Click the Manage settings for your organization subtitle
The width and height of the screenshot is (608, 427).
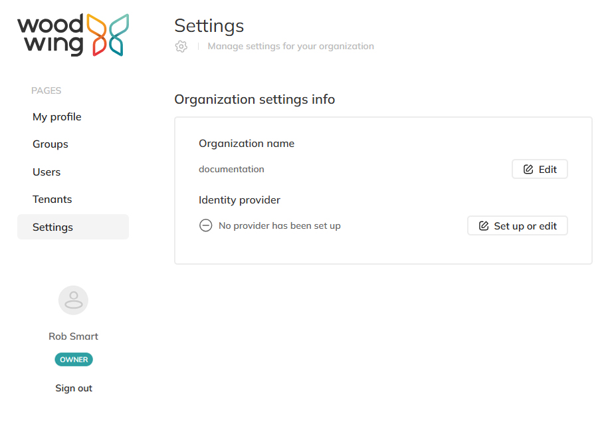(291, 46)
